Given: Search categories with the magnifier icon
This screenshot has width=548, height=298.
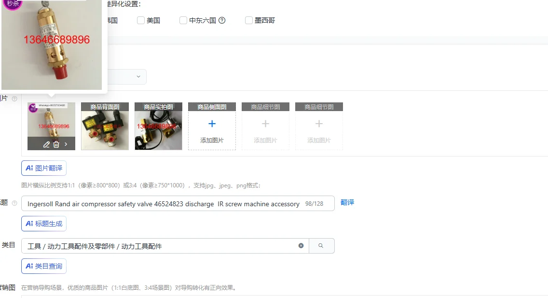Looking at the screenshot, I should (321, 246).
